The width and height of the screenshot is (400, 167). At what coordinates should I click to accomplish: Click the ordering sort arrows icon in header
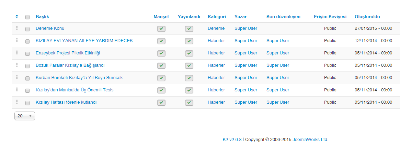17,16
